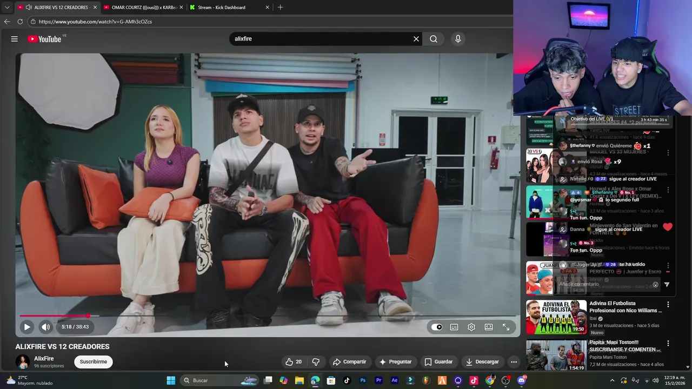Close the Stream - Kick Dashboard tab
Viewport: 692px width, 389px height.
click(x=267, y=8)
